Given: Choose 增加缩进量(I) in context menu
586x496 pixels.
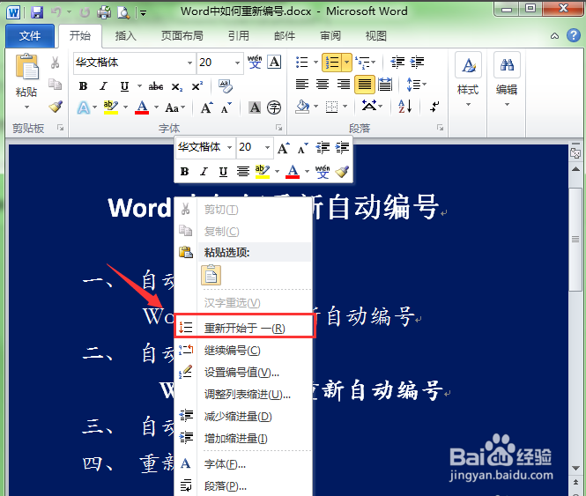Looking at the screenshot, I should point(243,439).
